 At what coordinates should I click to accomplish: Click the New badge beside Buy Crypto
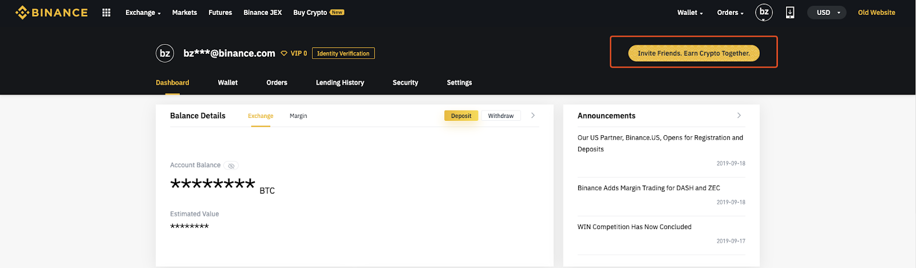337,12
